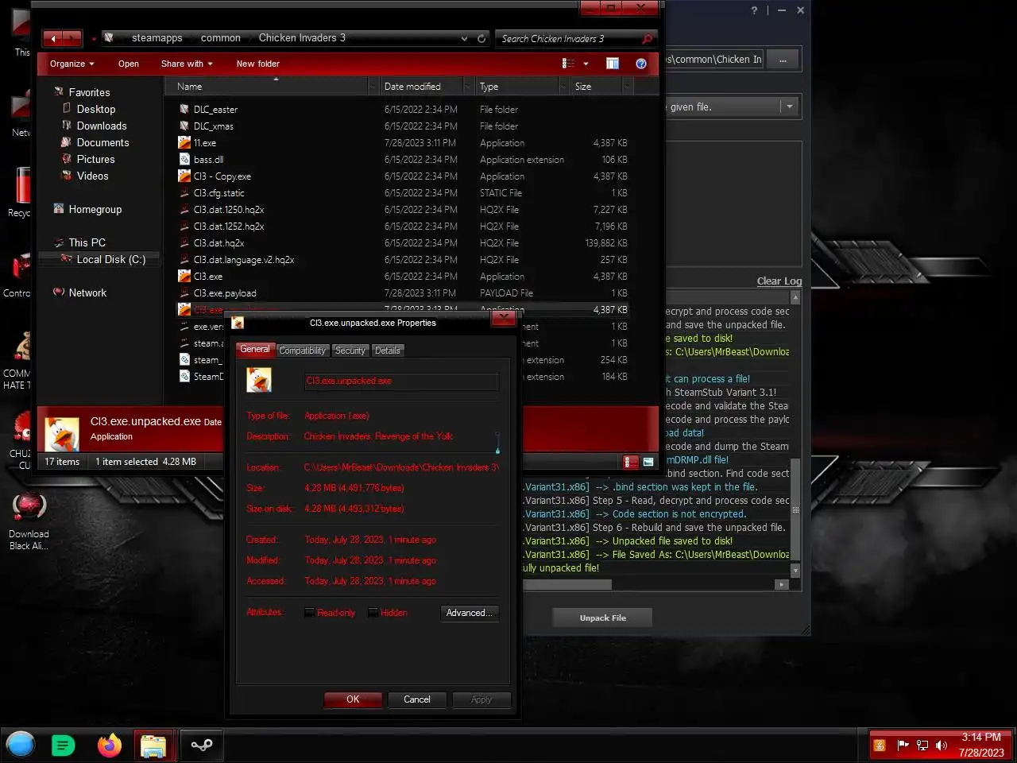This screenshot has height=763, width=1017.
Task: Open Explorer help question mark icon
Action: pos(641,64)
